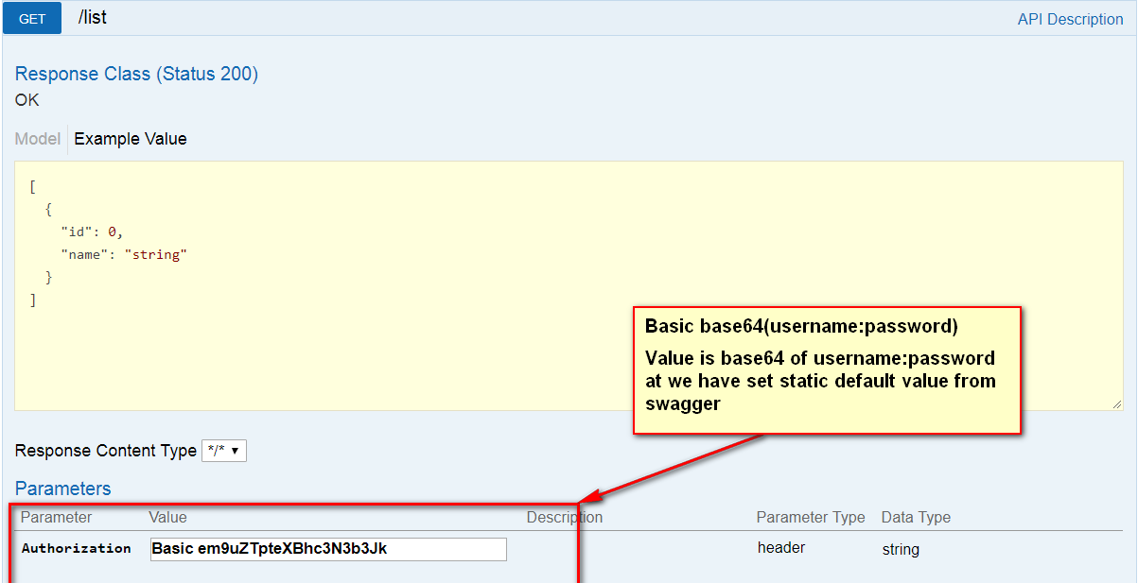This screenshot has height=583, width=1138.
Task: Click the header parameter type cell
Action: pyautogui.click(x=781, y=547)
